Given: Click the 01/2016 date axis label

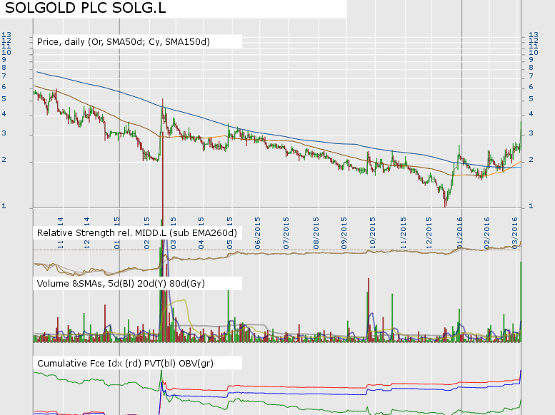Looking at the screenshot, I should click(x=459, y=233).
